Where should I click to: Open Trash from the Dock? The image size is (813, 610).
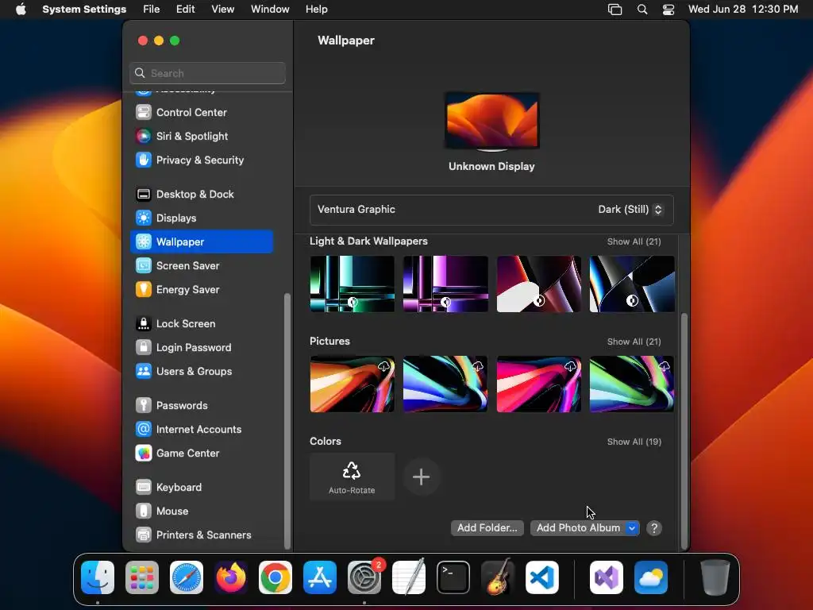pyautogui.click(x=715, y=577)
